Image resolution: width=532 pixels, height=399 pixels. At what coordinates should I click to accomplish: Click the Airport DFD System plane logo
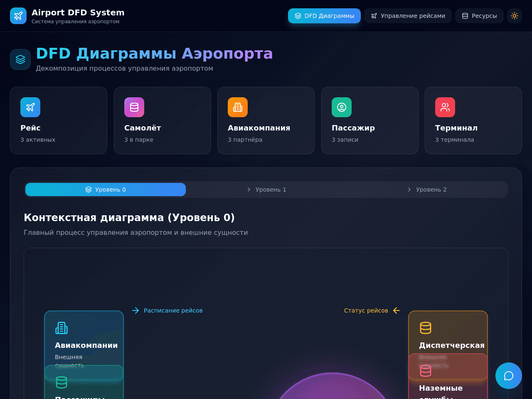click(x=18, y=16)
